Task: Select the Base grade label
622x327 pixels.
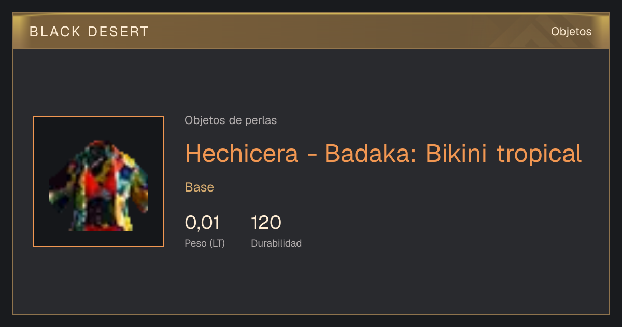Action: point(200,187)
